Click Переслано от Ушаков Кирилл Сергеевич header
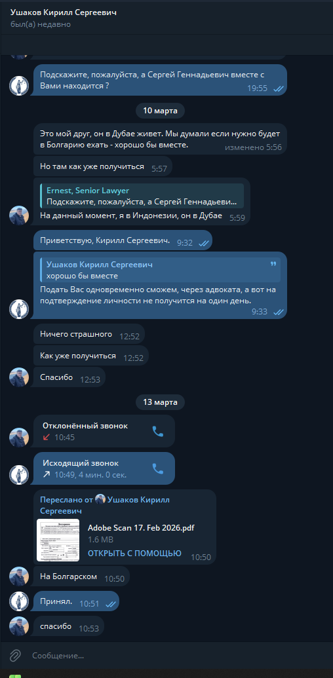The width and height of the screenshot is (333, 678). [105, 505]
